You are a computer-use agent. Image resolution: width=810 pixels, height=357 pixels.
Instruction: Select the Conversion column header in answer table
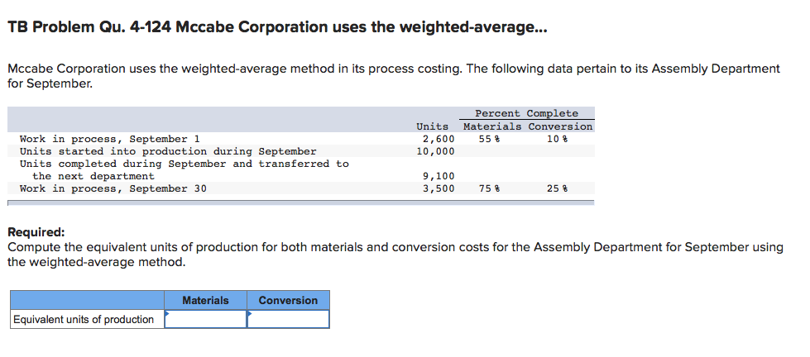point(288,300)
